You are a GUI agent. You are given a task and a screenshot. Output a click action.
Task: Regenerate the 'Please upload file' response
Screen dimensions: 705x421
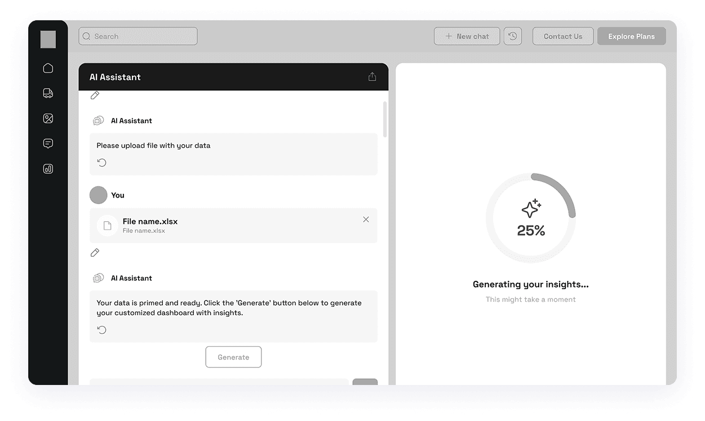click(x=102, y=163)
